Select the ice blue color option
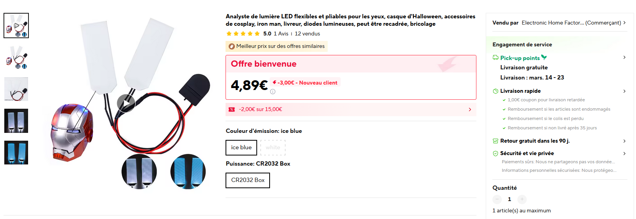Viewport: 636px width, 219px height. 241,147
